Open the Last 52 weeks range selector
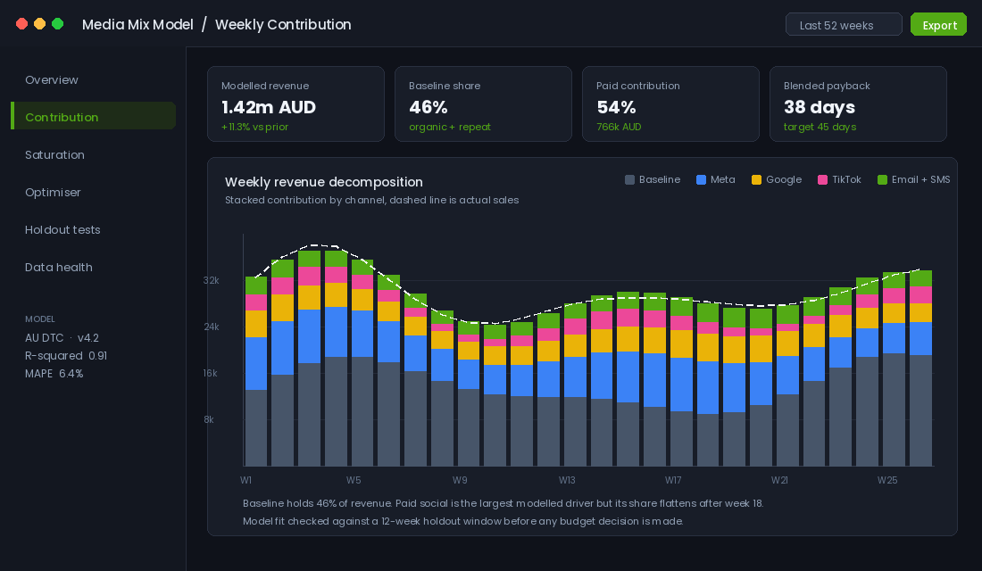Viewport: 982px width, 571px height. tap(844, 24)
